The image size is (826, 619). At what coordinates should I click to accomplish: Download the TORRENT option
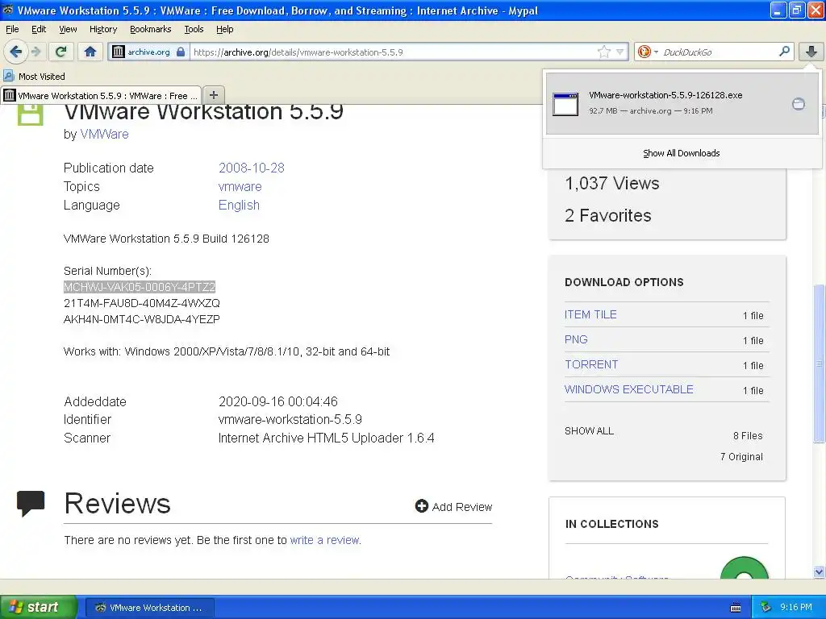point(591,364)
